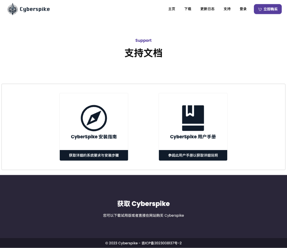The image size is (287, 248).
Task: Click 获取详细的系统要求与安装步骤 button
Action: point(94,155)
